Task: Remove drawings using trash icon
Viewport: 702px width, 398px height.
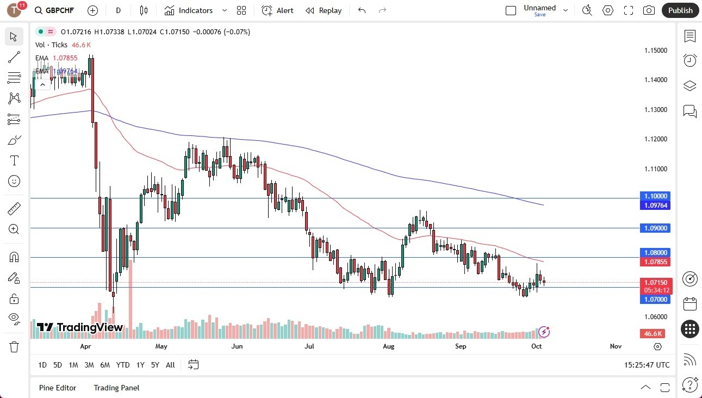Action: pos(14,346)
